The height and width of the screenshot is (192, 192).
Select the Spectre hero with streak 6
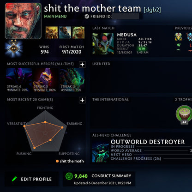coord(19,80)
